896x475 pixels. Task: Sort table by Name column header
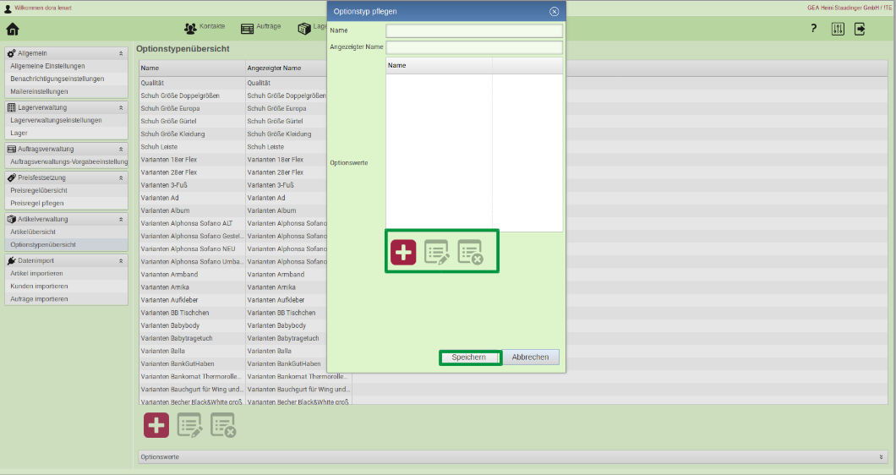pos(192,68)
